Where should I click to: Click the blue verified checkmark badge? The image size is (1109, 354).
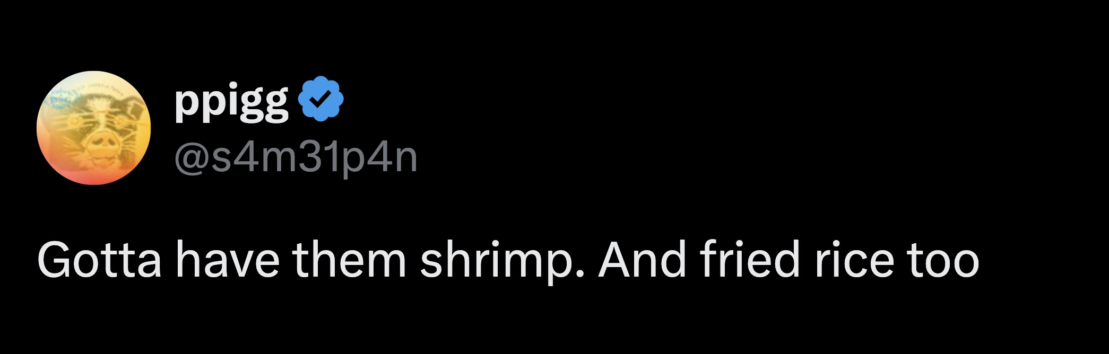pos(321,99)
